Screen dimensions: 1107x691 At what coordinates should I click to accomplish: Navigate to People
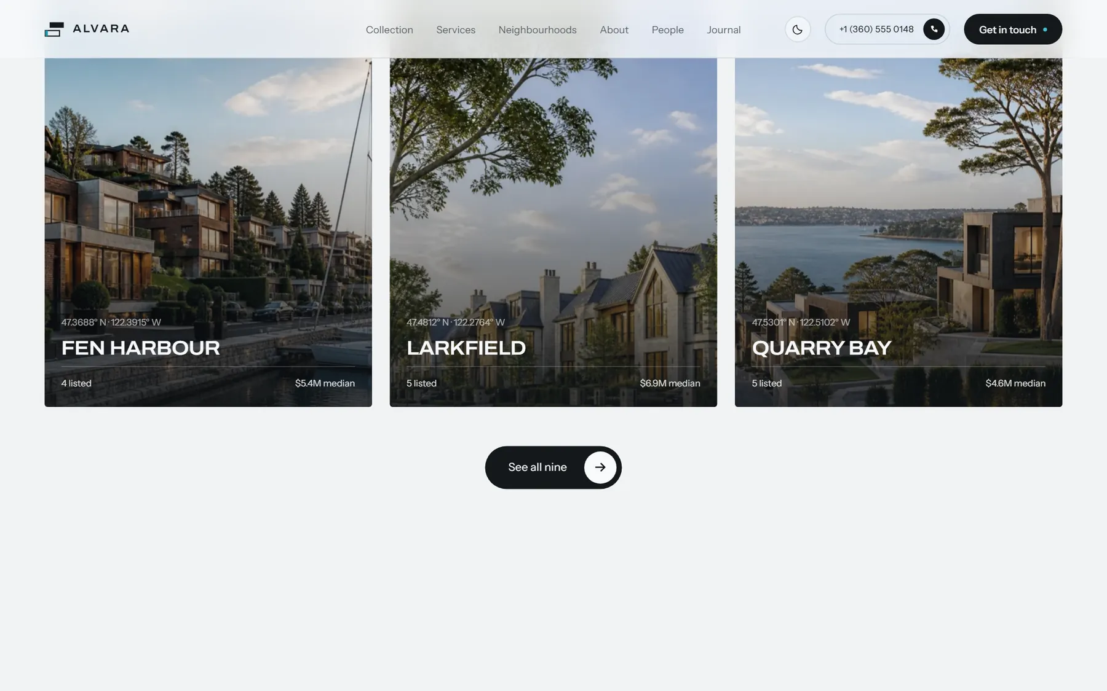(x=668, y=29)
